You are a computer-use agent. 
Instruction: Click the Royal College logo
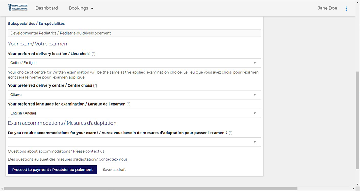18,7
